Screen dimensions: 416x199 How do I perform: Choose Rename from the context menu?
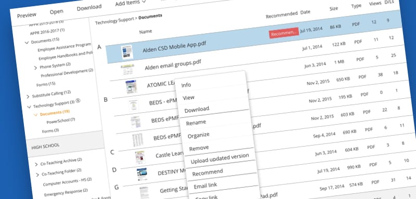(x=196, y=123)
